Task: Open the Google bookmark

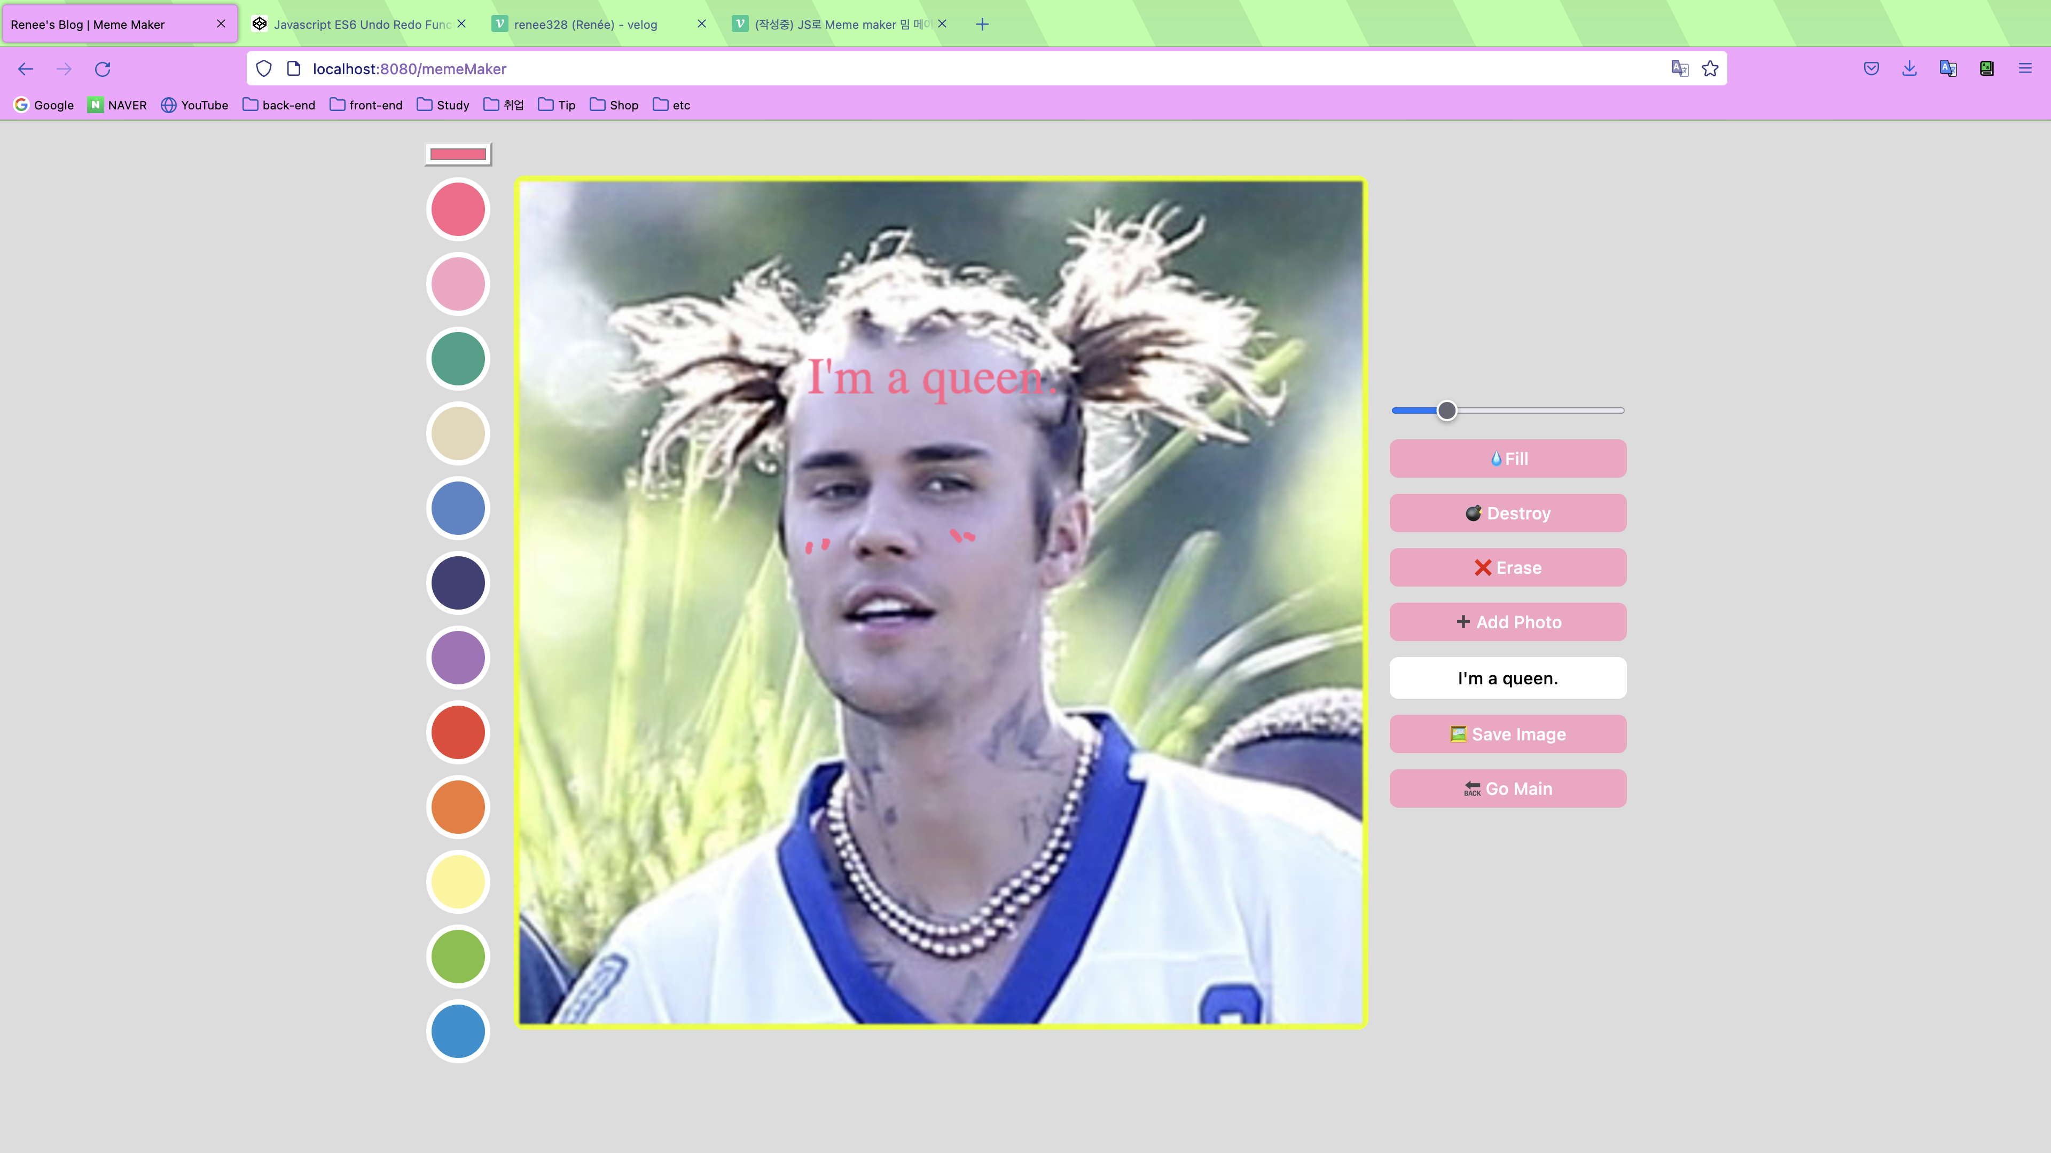Action: point(44,105)
